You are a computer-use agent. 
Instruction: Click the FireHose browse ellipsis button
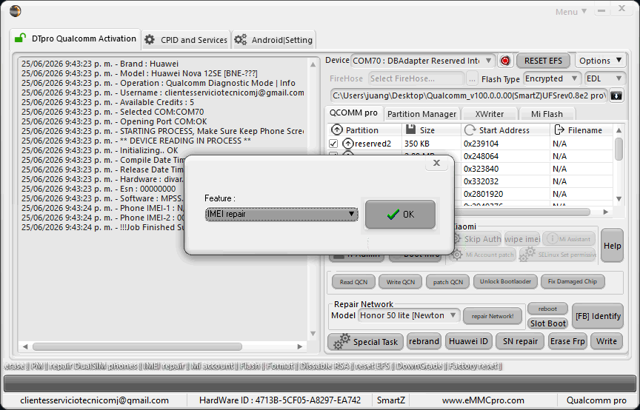click(472, 78)
